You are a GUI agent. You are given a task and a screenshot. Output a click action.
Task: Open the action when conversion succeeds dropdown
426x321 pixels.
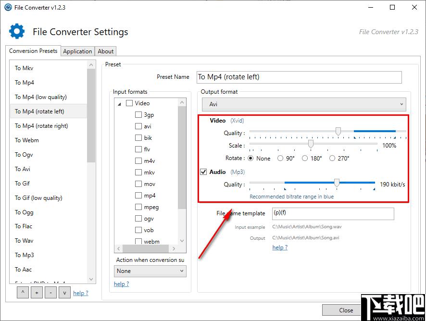(150, 271)
